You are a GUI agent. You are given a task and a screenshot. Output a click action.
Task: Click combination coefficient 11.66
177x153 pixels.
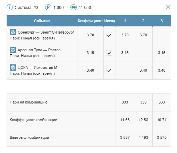pos(125,120)
